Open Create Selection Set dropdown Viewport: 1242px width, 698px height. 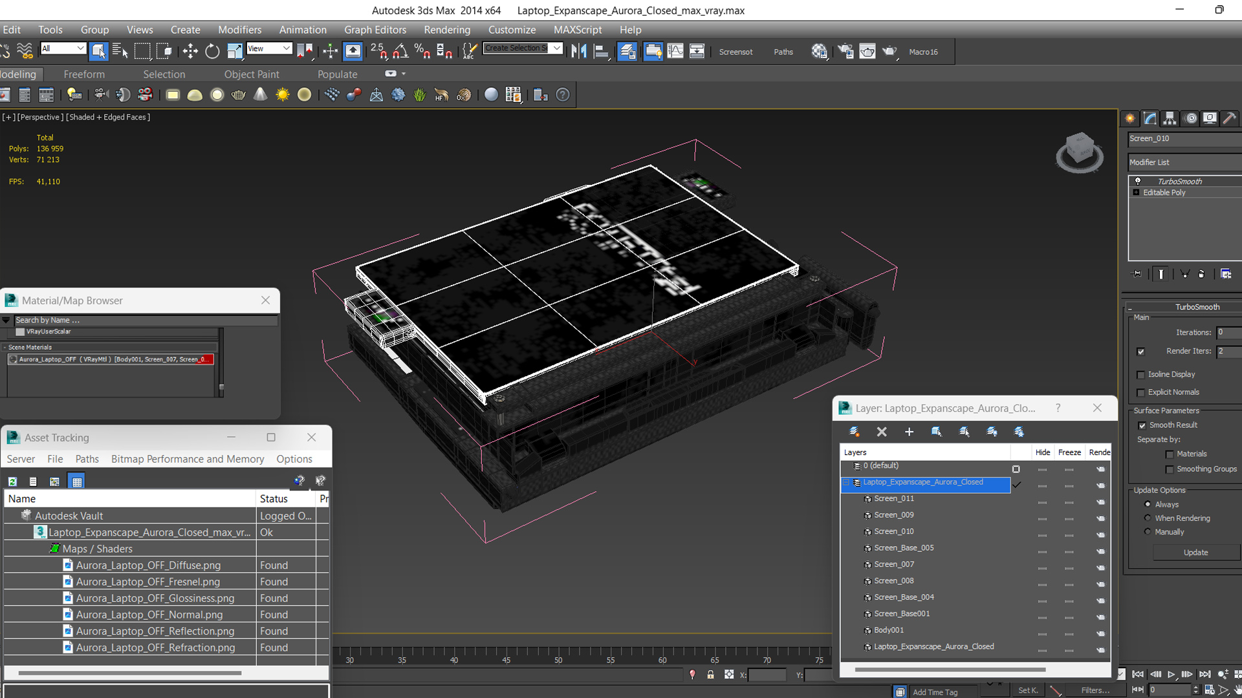click(x=523, y=48)
